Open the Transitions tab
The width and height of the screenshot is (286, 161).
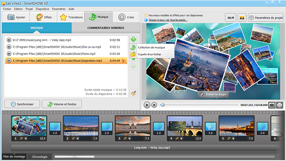click(x=71, y=17)
